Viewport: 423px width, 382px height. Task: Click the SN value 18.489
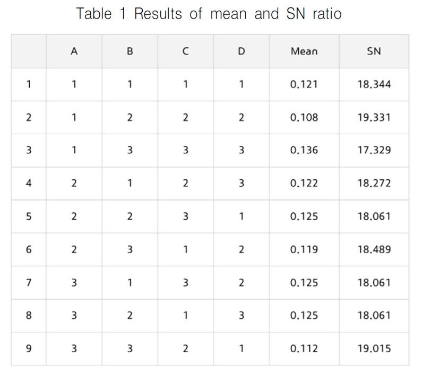(x=374, y=249)
